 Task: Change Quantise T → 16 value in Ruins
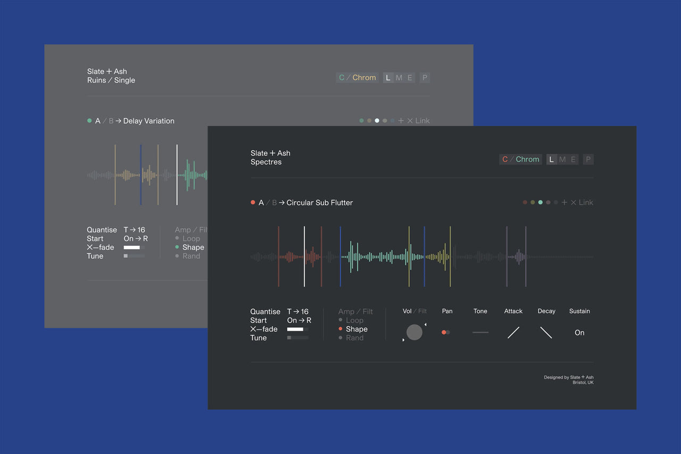coord(135,230)
